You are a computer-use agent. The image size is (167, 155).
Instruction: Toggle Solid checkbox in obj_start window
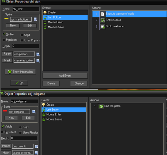[22, 35]
